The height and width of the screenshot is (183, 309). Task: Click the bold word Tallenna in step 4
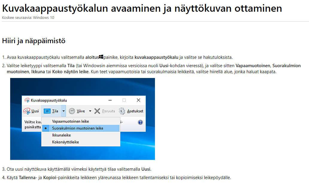pyautogui.click(x=27, y=178)
